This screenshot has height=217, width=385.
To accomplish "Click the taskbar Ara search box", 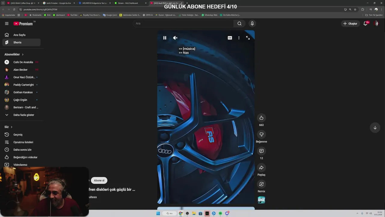I will pyautogui.click(x=170, y=213).
